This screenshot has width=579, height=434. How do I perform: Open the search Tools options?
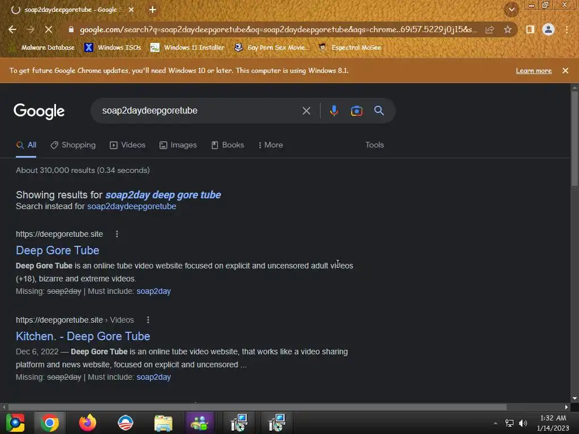tap(374, 145)
